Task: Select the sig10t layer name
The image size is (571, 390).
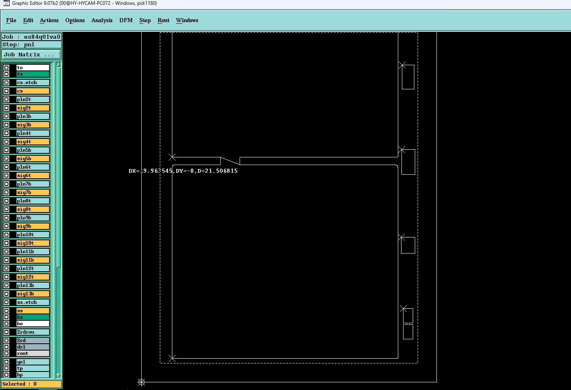Action: (x=33, y=243)
